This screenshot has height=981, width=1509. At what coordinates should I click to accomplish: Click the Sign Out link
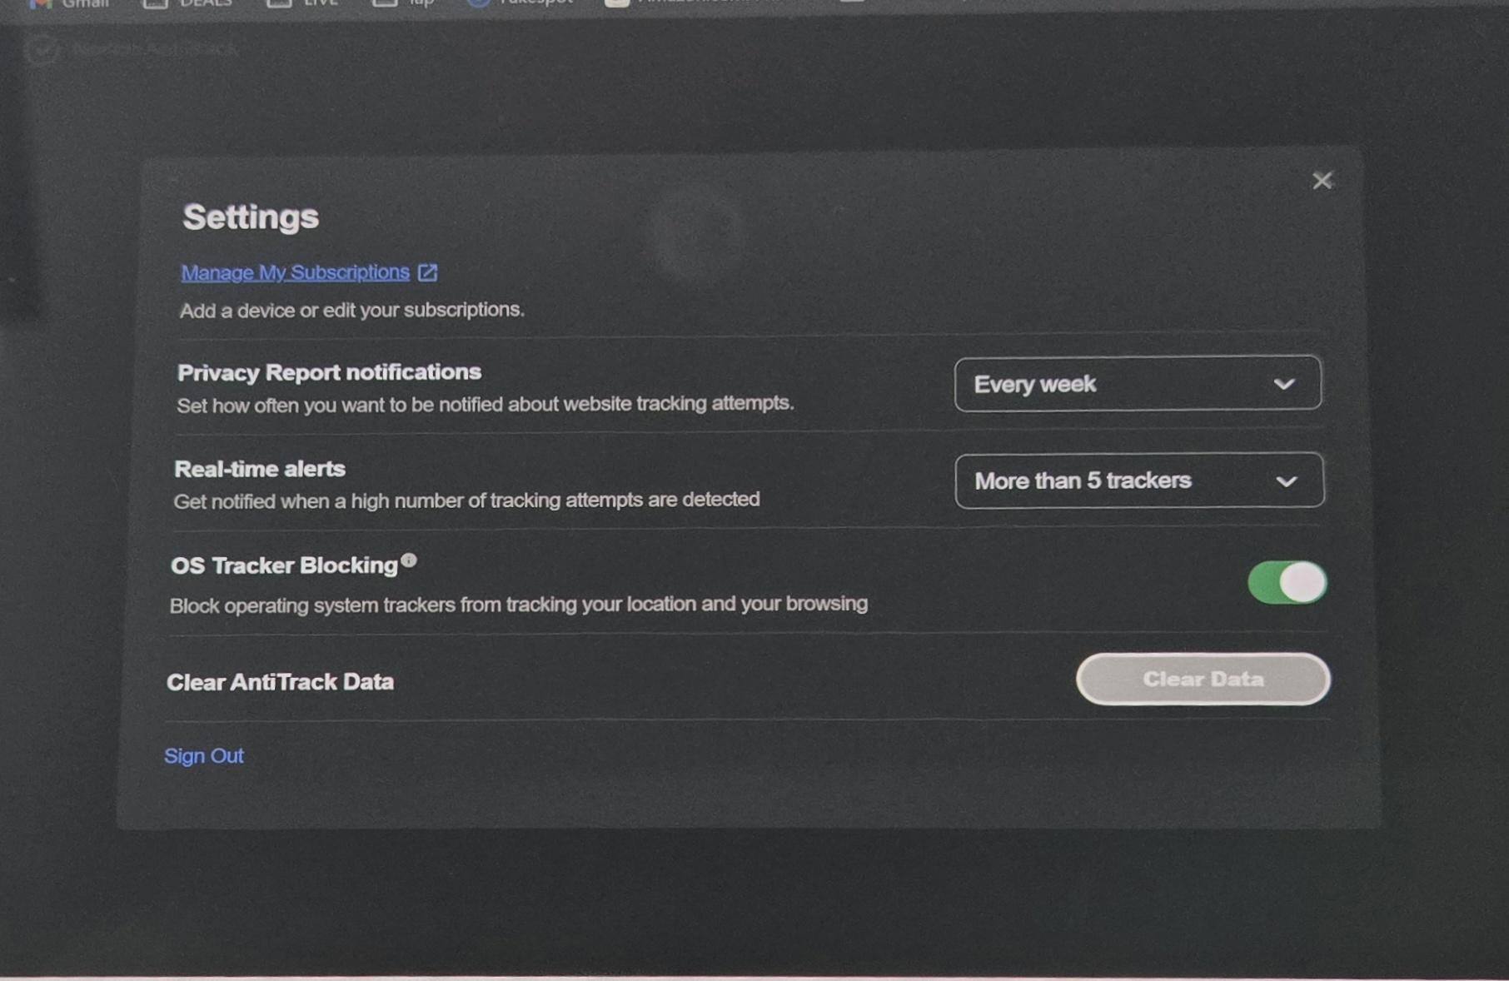[x=203, y=755]
